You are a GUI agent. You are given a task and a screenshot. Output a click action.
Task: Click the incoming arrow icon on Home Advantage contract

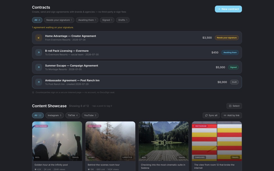coord(39,38)
